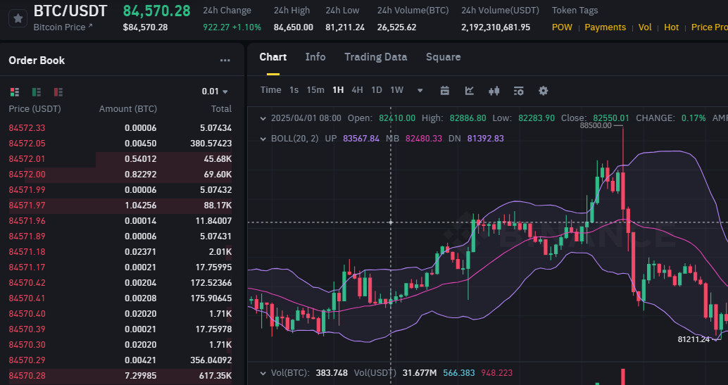Click order amount 1.04256 BTC
Viewport: 728px width, 385px height.
point(141,206)
